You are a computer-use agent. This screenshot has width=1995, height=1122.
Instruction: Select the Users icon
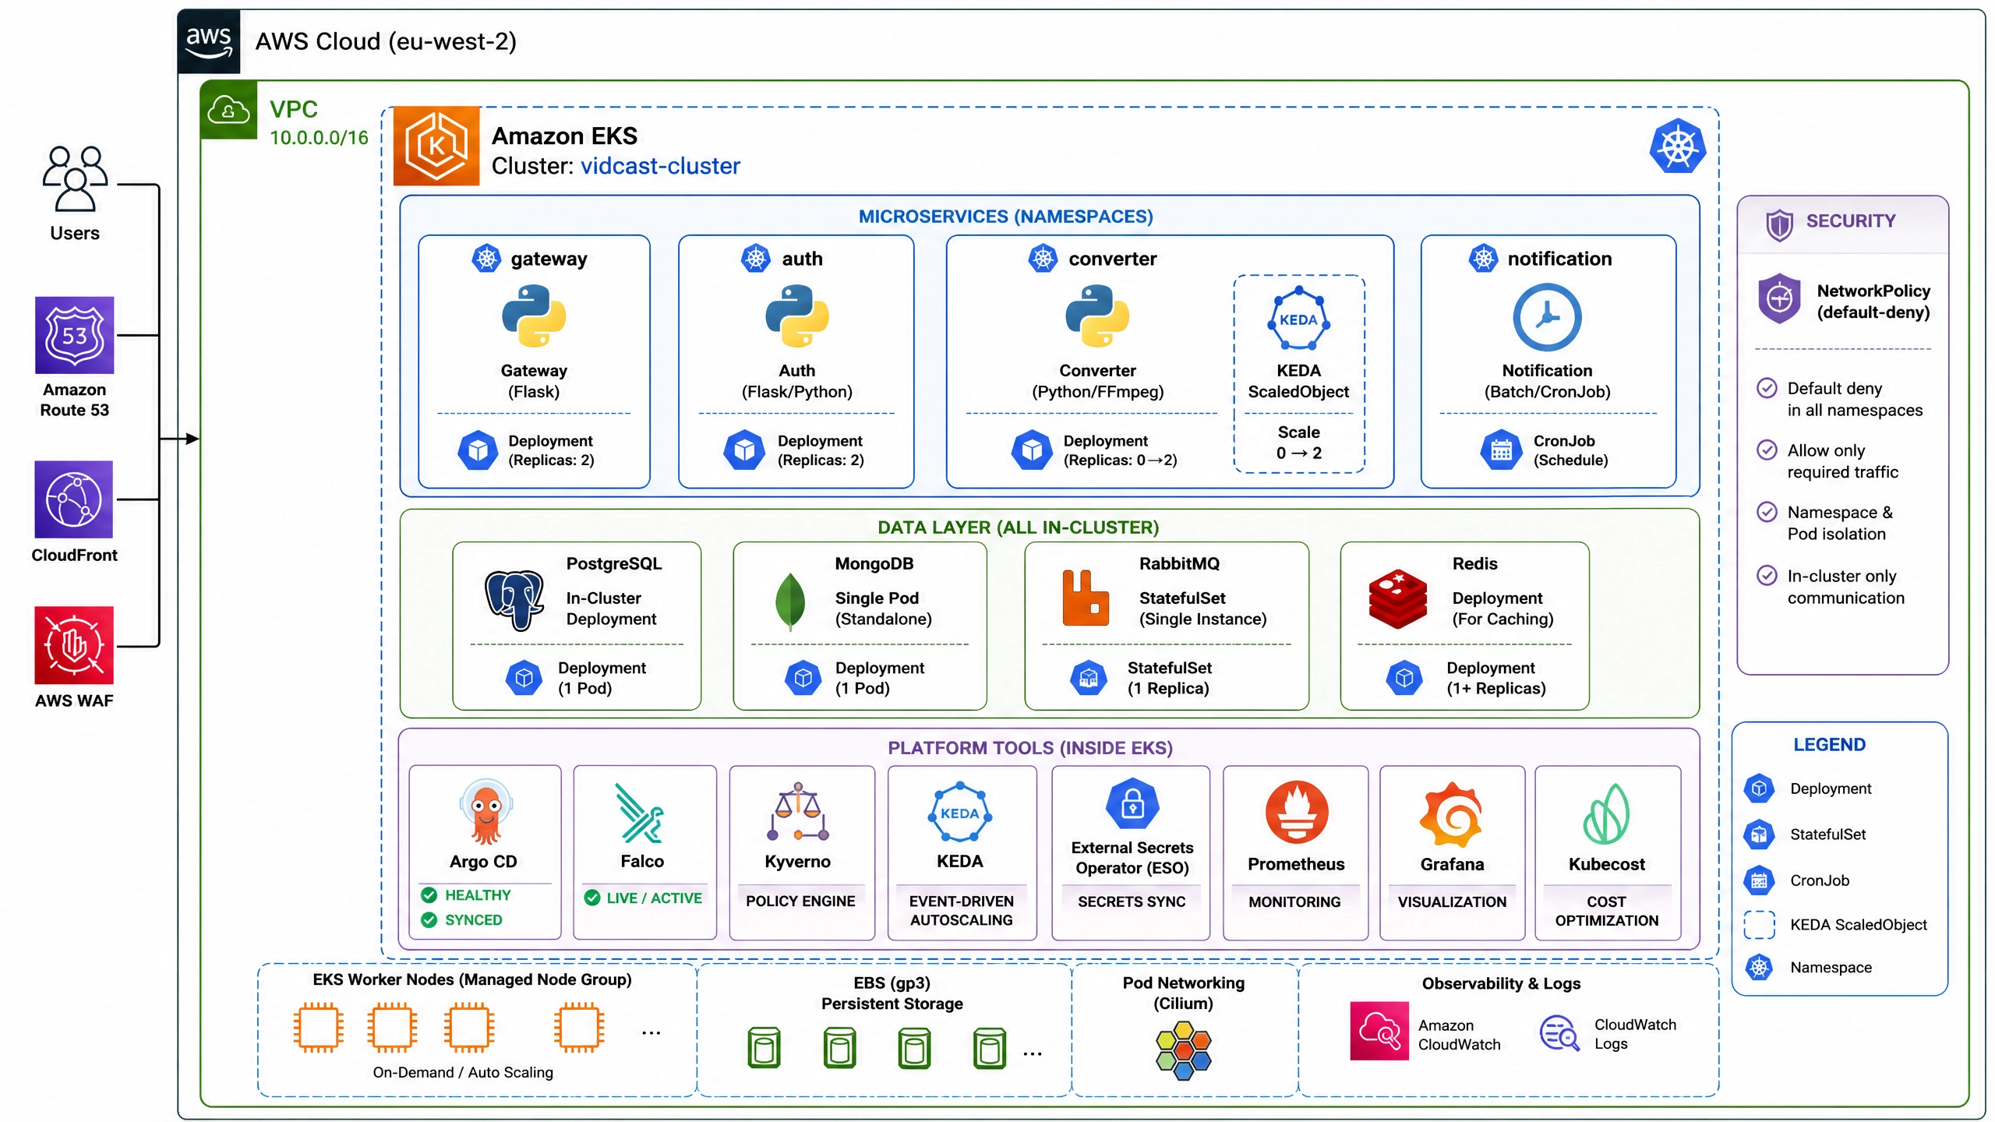(75, 178)
